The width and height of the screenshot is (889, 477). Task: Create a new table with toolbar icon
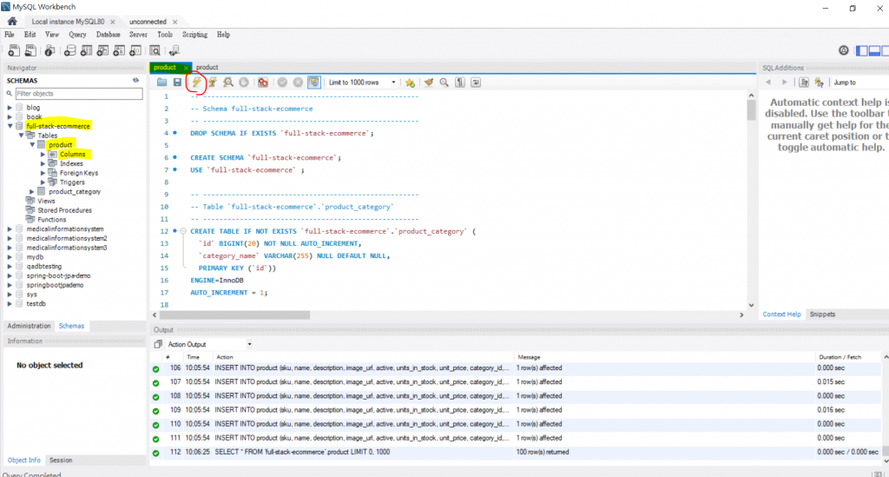click(86, 50)
